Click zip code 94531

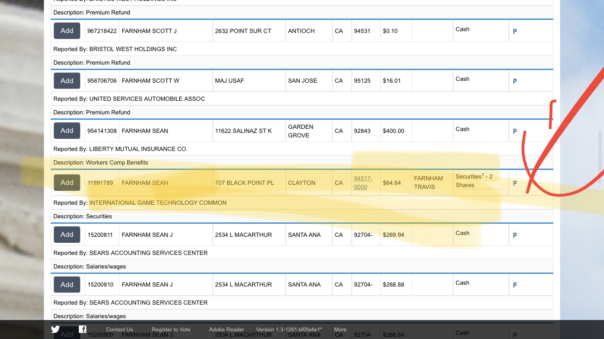[362, 31]
